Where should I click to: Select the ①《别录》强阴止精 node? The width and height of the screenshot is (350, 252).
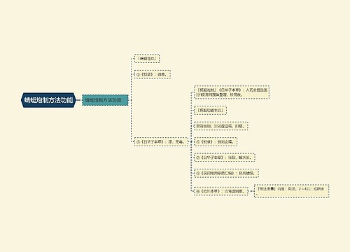tap(216, 141)
